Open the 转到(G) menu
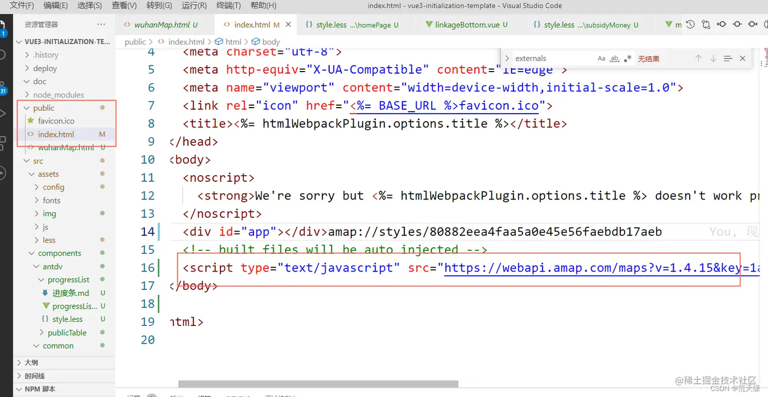Viewport: 768px width, 397px height. [x=159, y=6]
